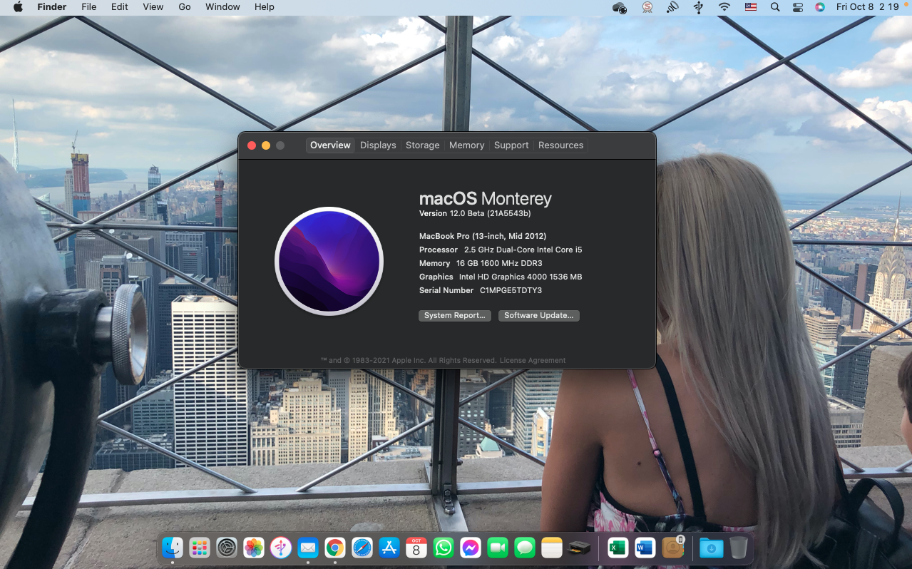Open the Go menu
The image size is (912, 569).
[185, 7]
